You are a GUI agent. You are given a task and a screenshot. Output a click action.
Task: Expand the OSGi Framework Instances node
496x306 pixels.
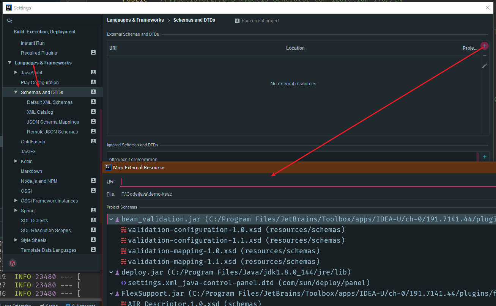click(16, 200)
